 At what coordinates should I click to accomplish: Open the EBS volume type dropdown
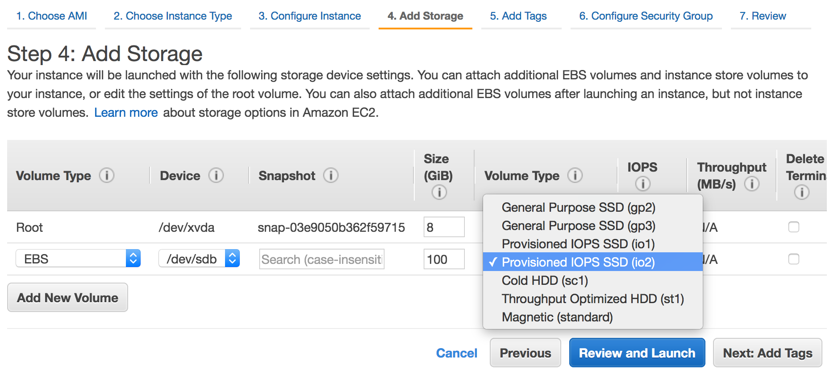[x=78, y=259]
